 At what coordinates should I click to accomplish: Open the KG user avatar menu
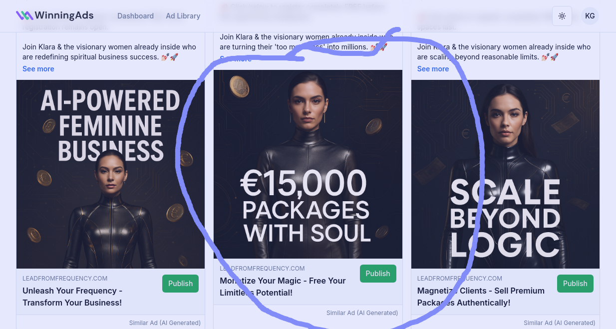590,16
